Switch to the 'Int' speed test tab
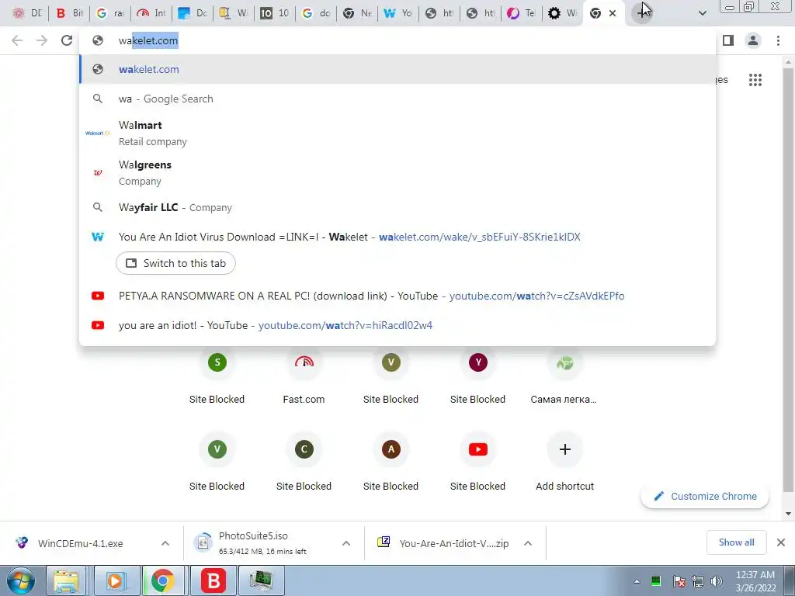Image resolution: width=795 pixels, height=596 pixels. (x=151, y=13)
